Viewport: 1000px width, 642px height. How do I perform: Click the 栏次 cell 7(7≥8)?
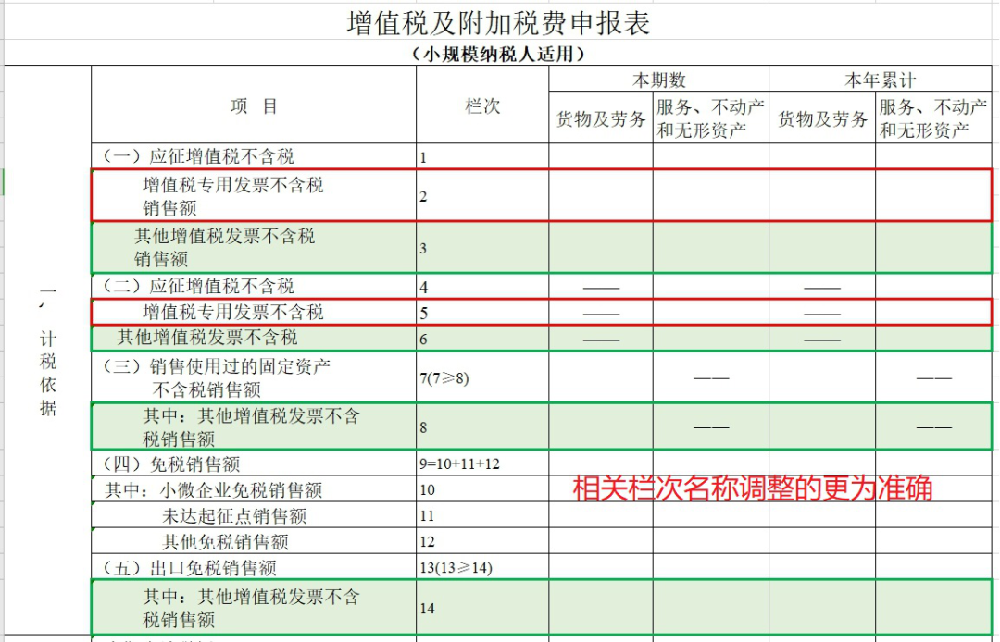(x=482, y=377)
